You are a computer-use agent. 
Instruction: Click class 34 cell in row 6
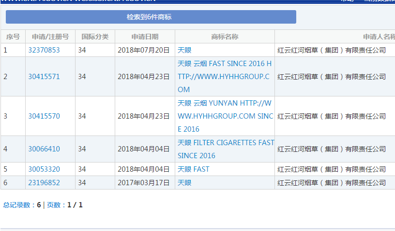pos(95,183)
